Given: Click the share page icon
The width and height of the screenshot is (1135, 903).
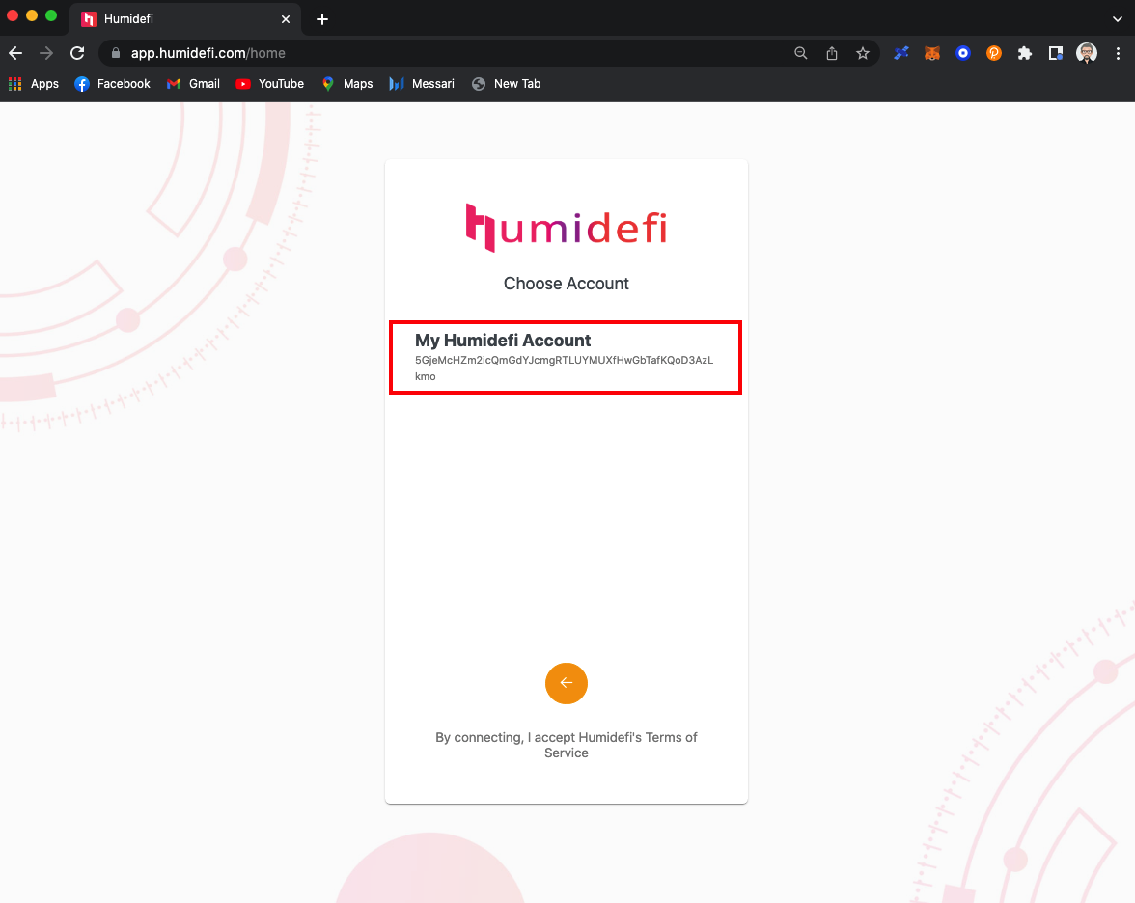Looking at the screenshot, I should pyautogui.click(x=832, y=54).
